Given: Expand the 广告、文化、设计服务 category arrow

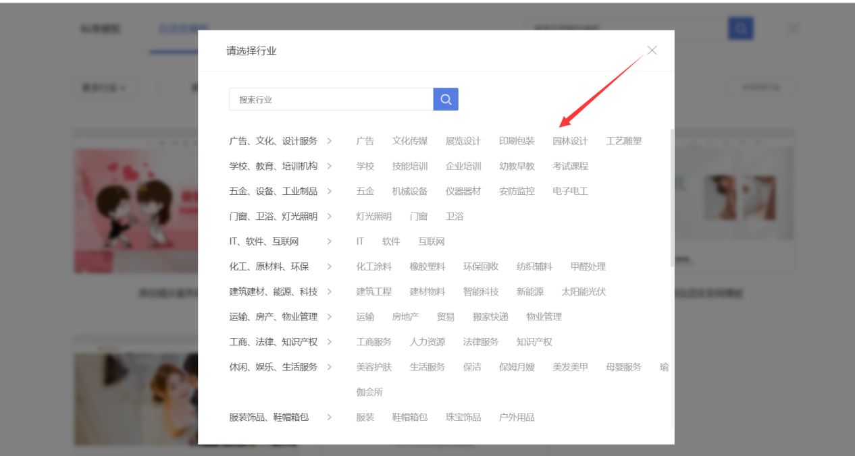Looking at the screenshot, I should pyautogui.click(x=330, y=141).
